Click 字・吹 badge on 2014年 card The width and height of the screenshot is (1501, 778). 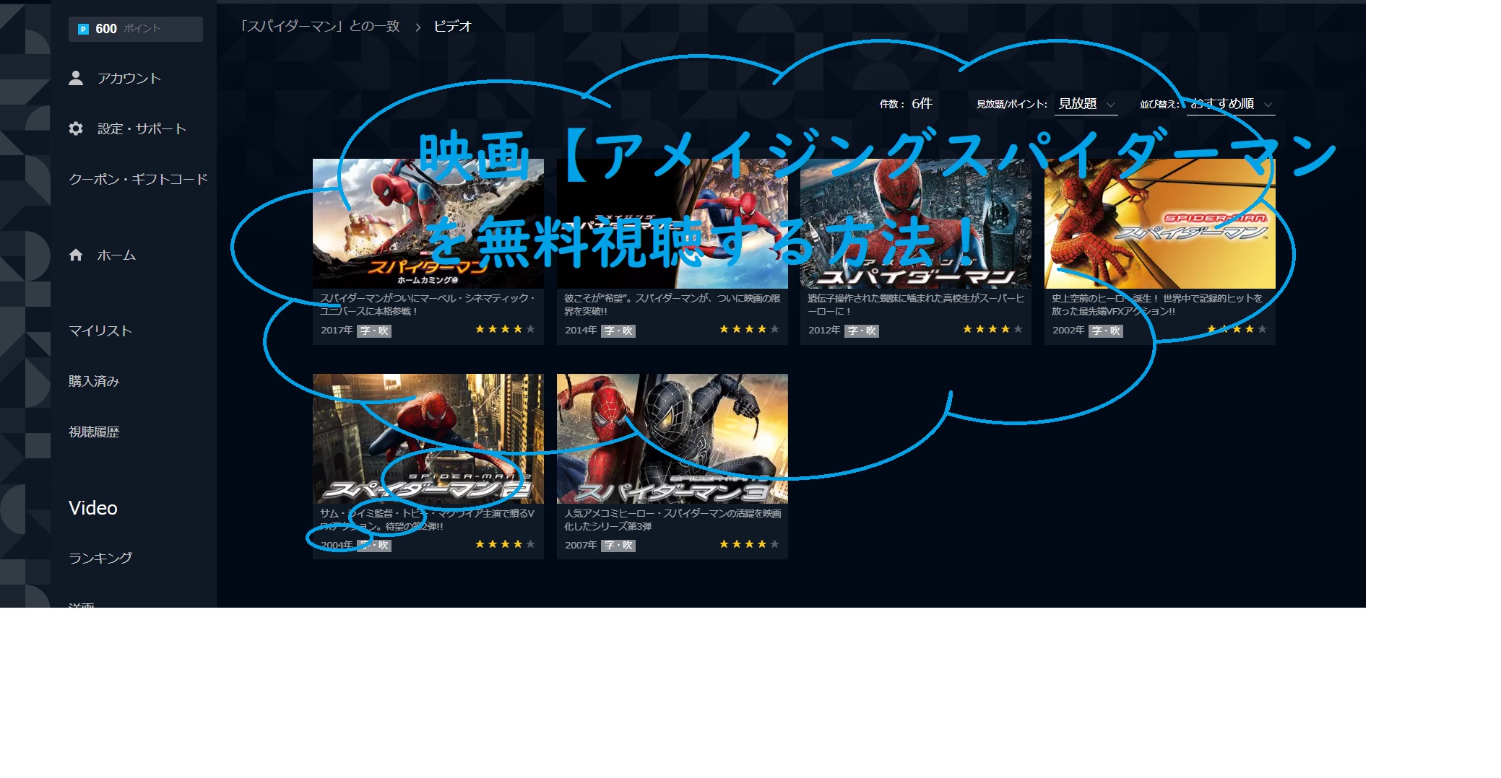[618, 331]
